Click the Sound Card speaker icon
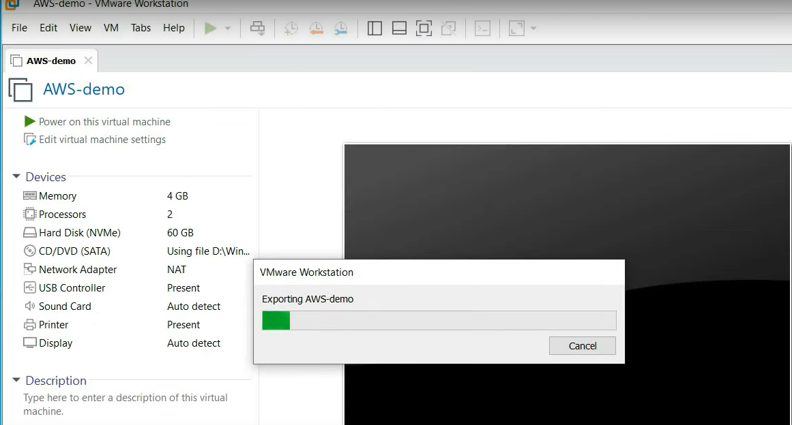This screenshot has width=792, height=425. (30, 306)
